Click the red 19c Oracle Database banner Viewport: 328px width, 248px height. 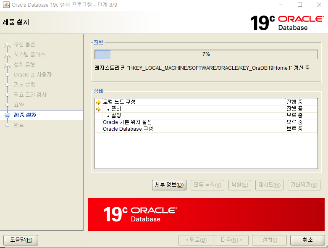[206, 214]
